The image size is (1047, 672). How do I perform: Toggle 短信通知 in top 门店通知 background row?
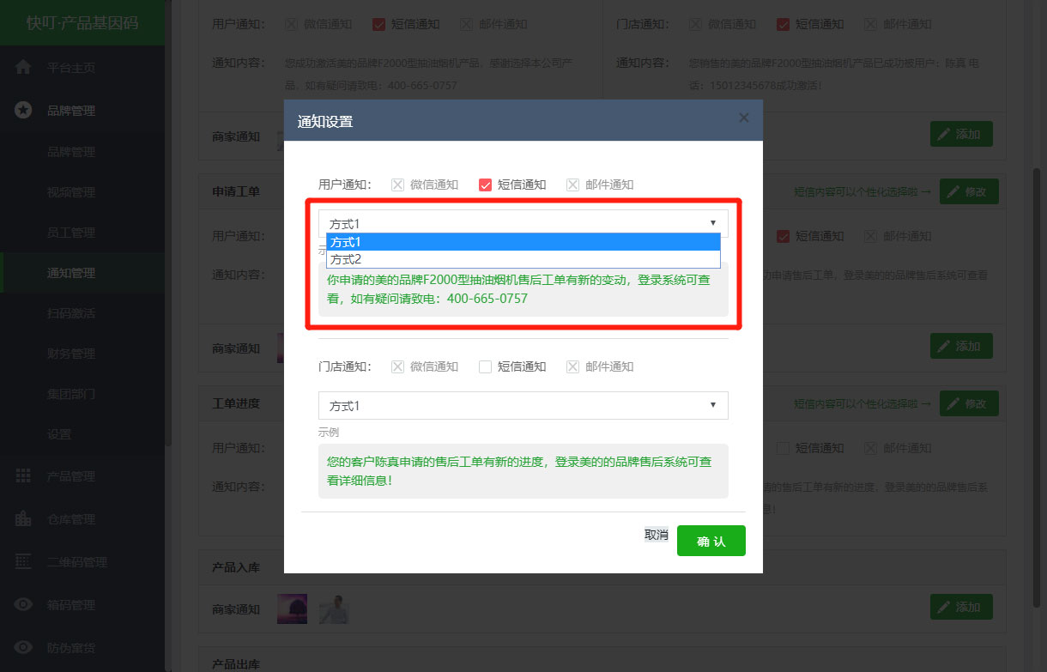point(783,24)
